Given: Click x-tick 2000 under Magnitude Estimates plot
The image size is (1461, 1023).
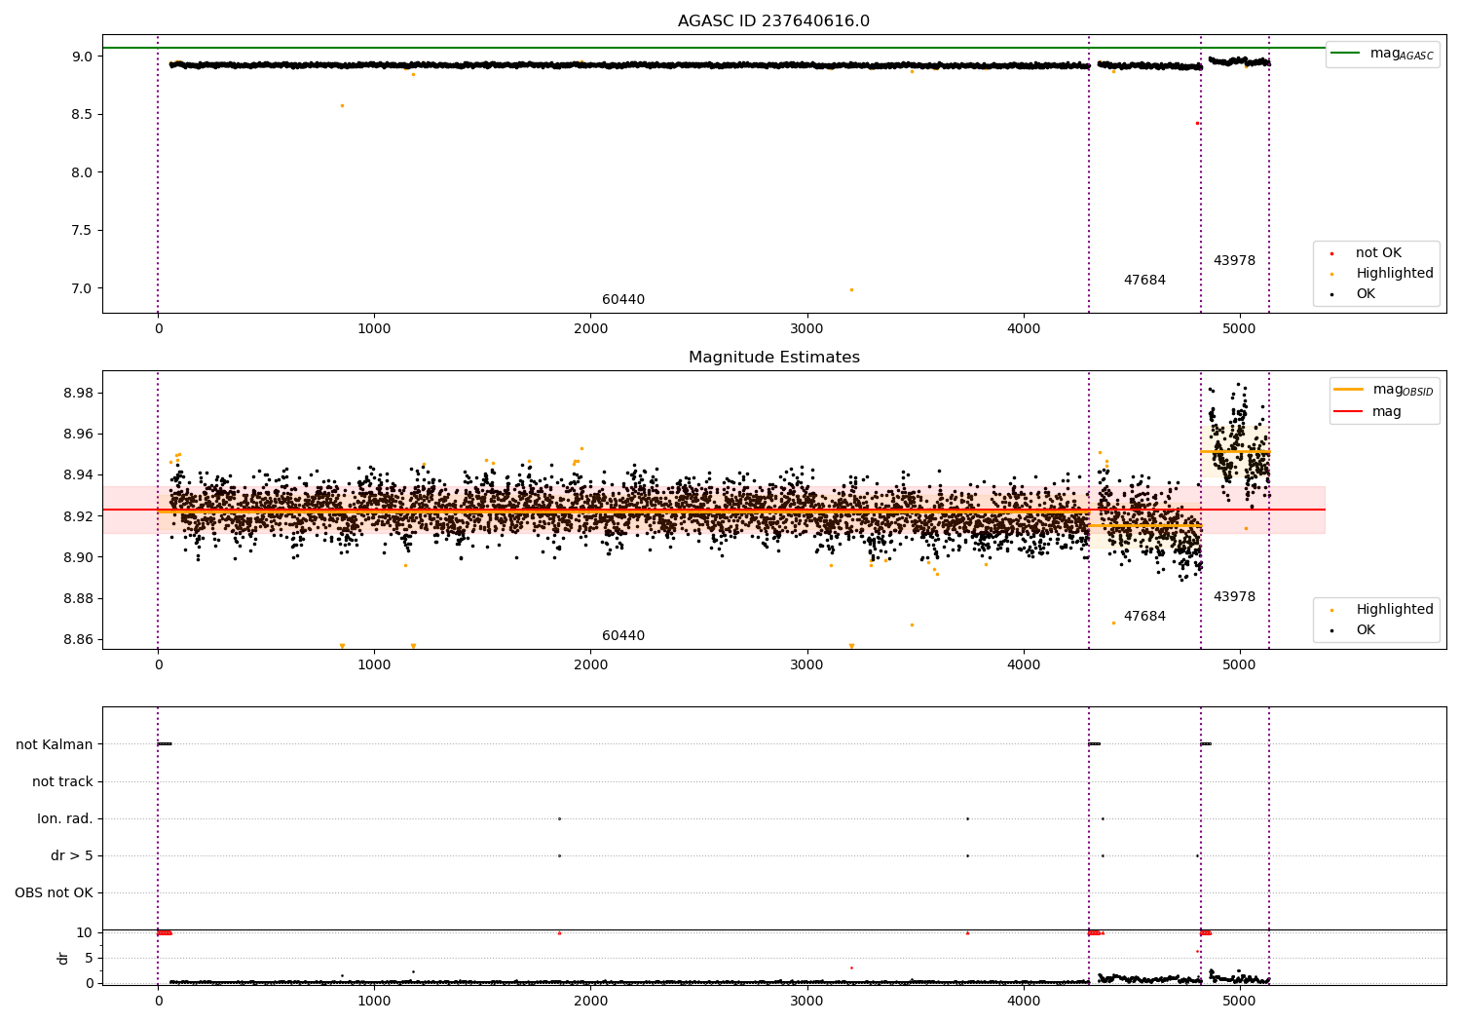Looking at the screenshot, I should click(x=591, y=665).
